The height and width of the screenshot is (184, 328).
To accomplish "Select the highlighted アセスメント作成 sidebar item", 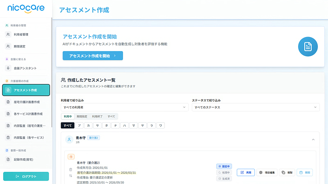I will point(26,90).
